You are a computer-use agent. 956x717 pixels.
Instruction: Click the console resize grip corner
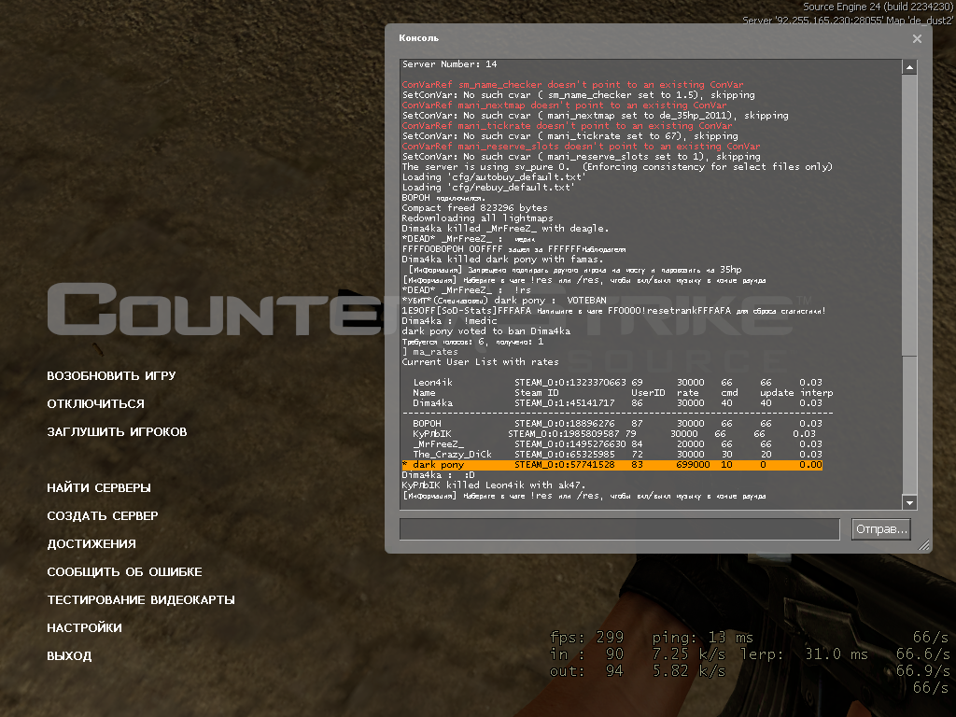[924, 545]
